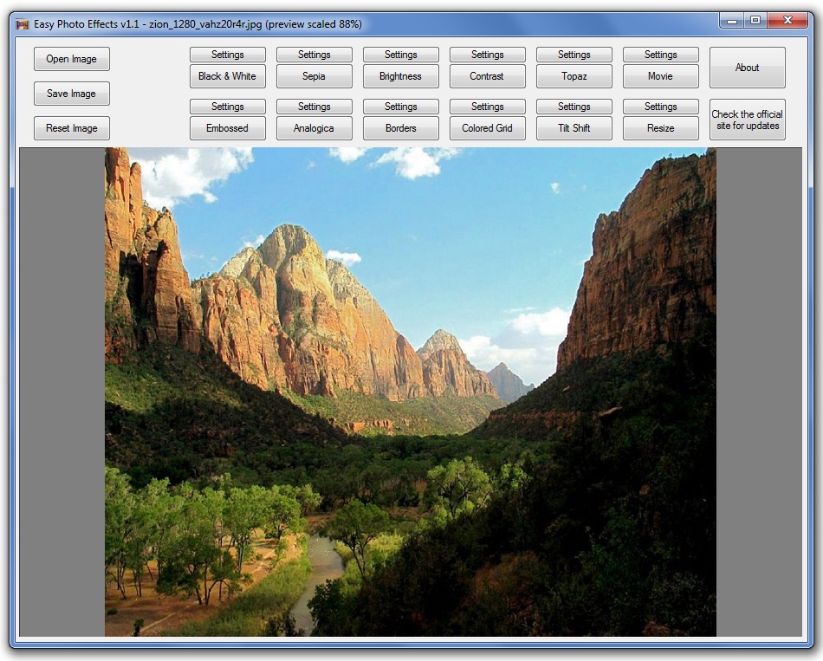Open Settings above Resize

660,107
